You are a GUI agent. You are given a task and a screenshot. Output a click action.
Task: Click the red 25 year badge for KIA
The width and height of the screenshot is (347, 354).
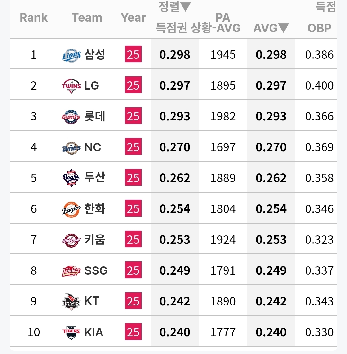click(x=133, y=332)
